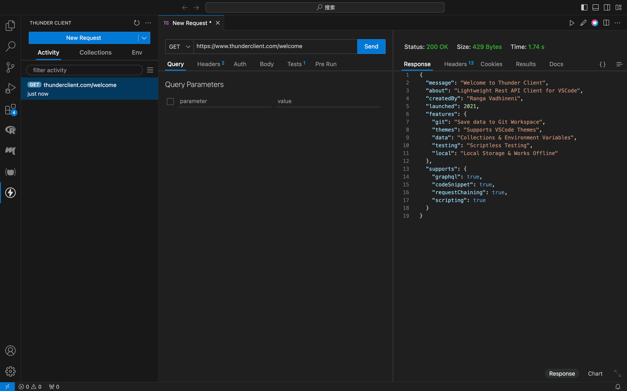Open the activity filter menu icon
The height and width of the screenshot is (391, 627).
[150, 70]
